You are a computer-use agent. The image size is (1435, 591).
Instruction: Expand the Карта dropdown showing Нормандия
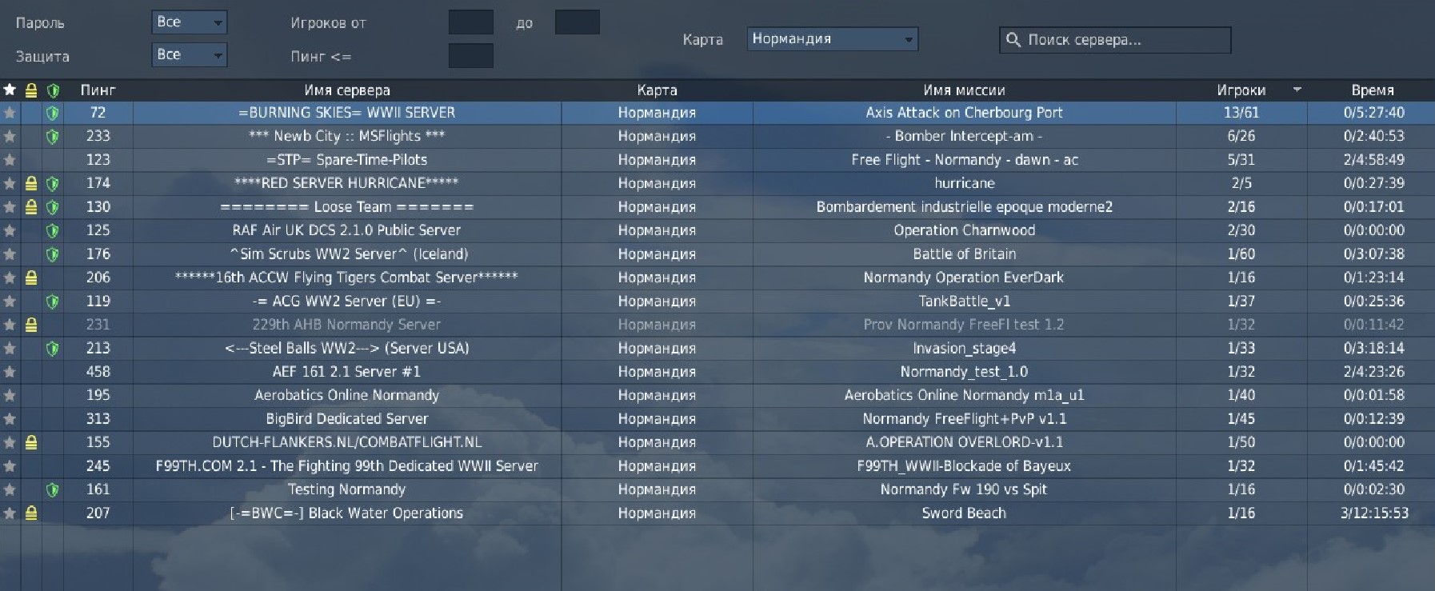pos(832,39)
